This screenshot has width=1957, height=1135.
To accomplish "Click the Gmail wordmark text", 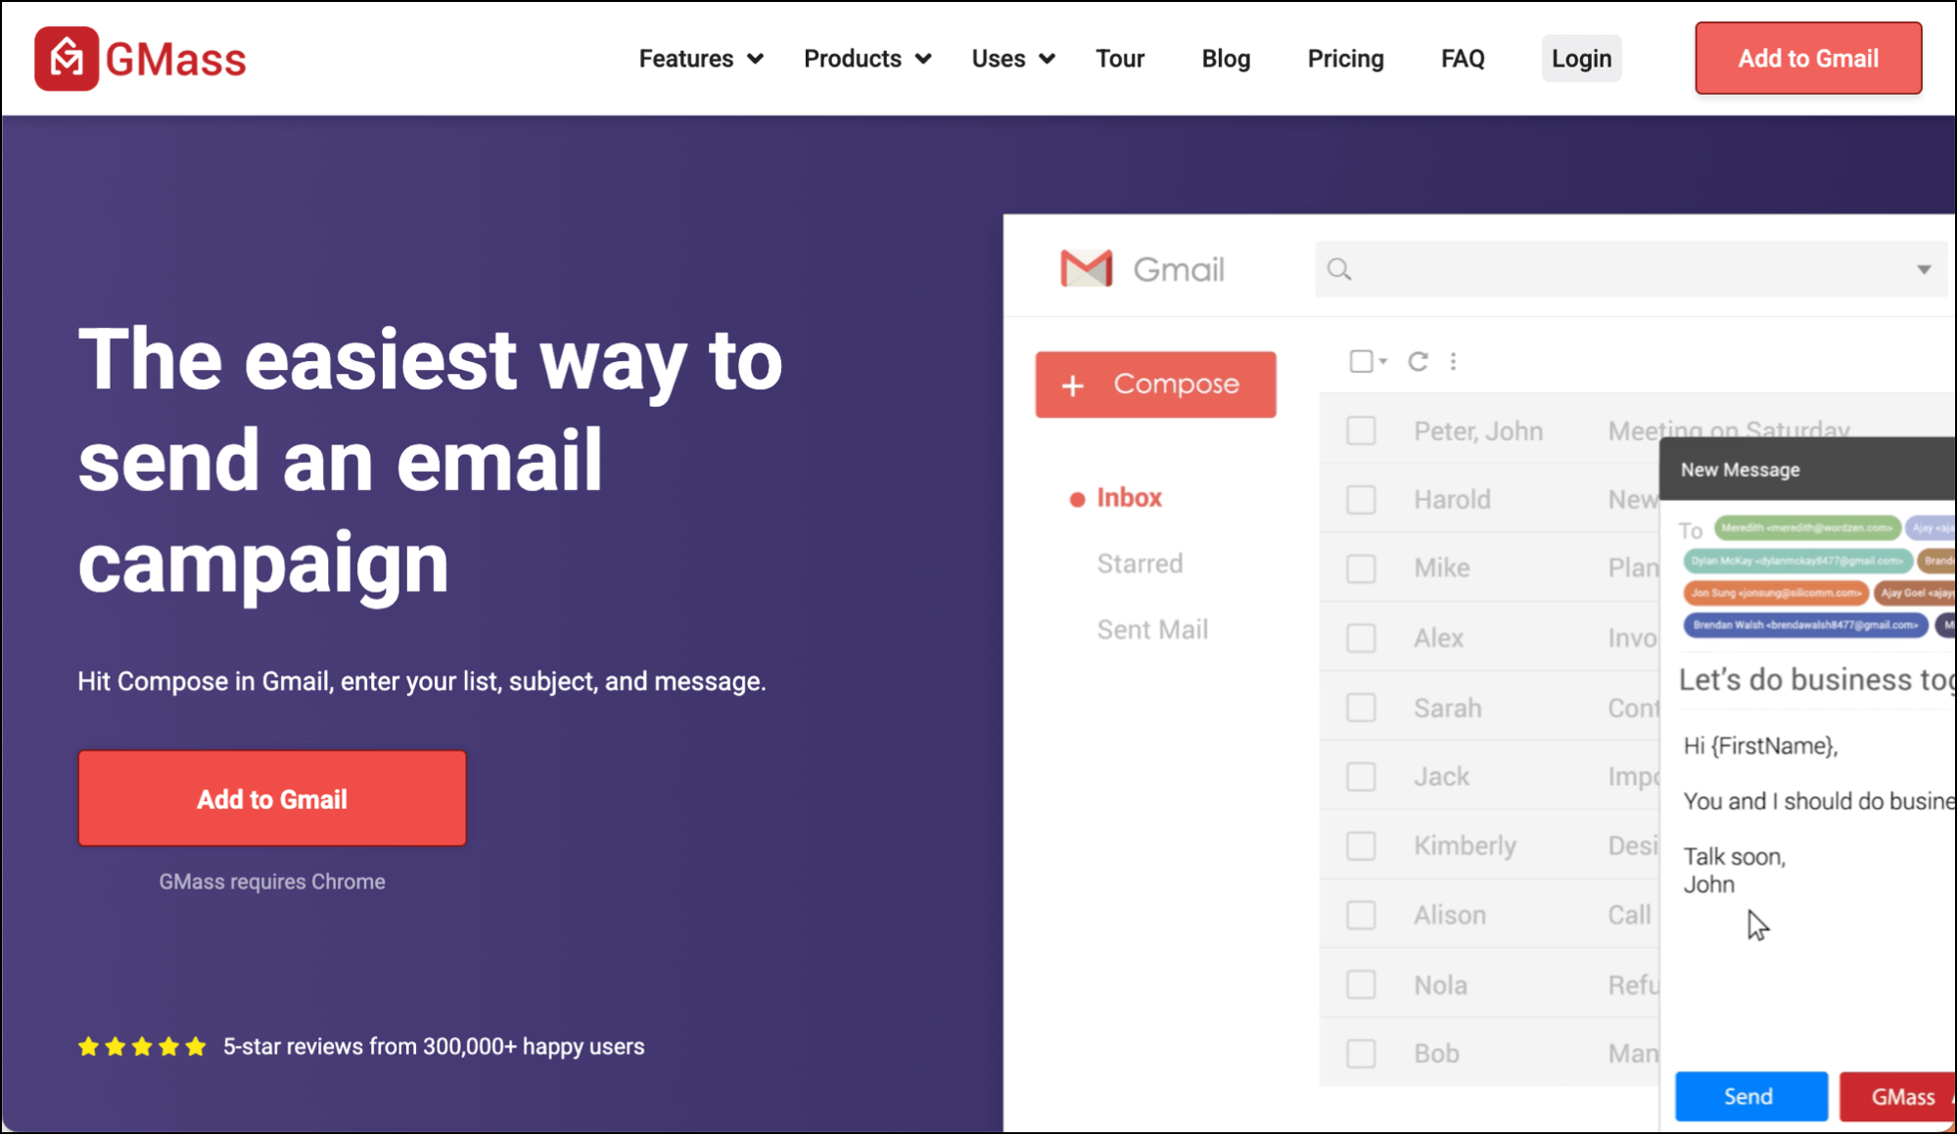I will 1179,270.
